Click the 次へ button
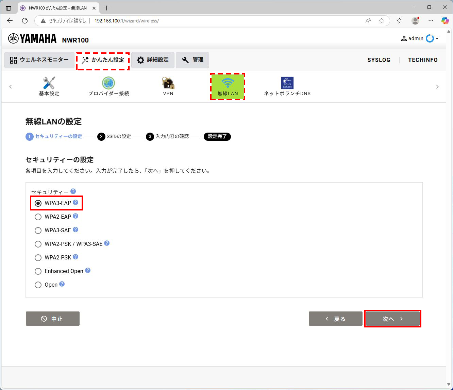Screen dimensions: 453x390 click(x=393, y=319)
